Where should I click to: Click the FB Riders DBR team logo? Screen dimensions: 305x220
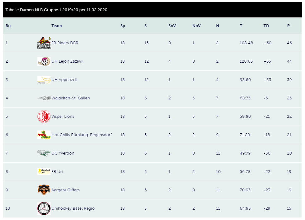(44, 43)
